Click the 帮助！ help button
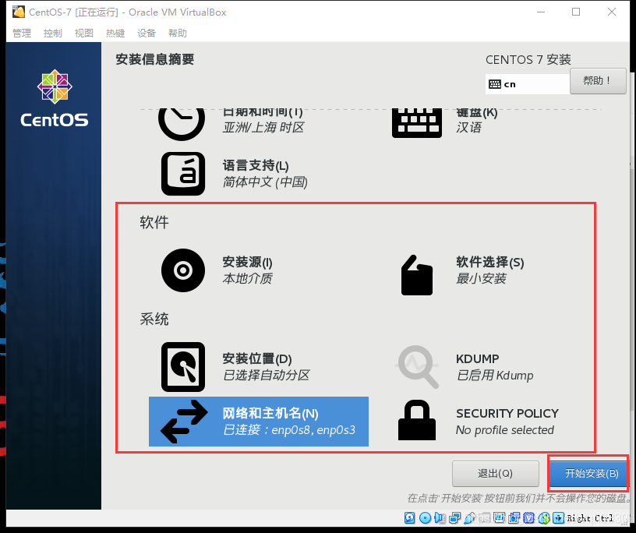The image size is (636, 533). 598,81
